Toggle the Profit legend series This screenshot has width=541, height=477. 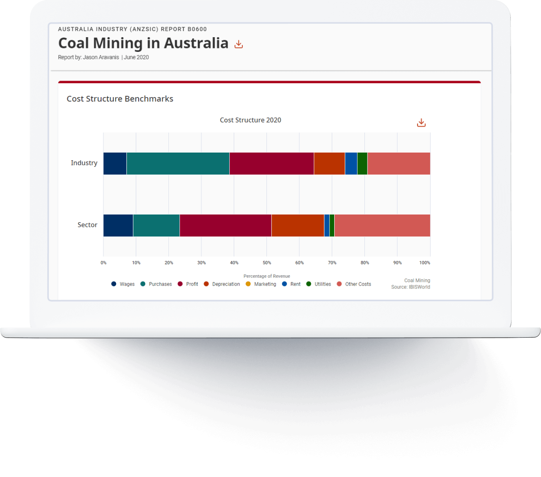pyautogui.click(x=188, y=284)
